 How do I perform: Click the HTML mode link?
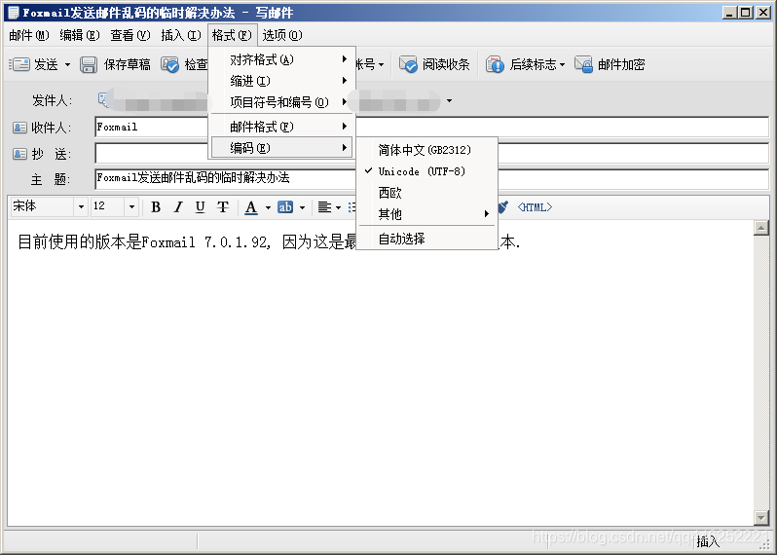coord(535,207)
